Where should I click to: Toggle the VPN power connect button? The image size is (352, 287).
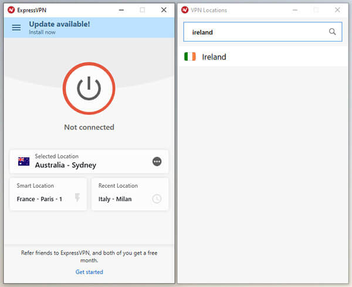pyautogui.click(x=89, y=89)
